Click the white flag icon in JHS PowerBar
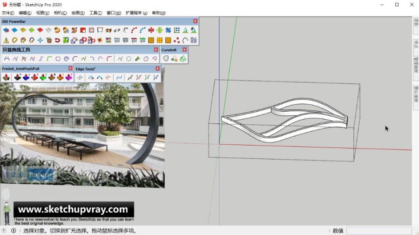 [100, 30]
